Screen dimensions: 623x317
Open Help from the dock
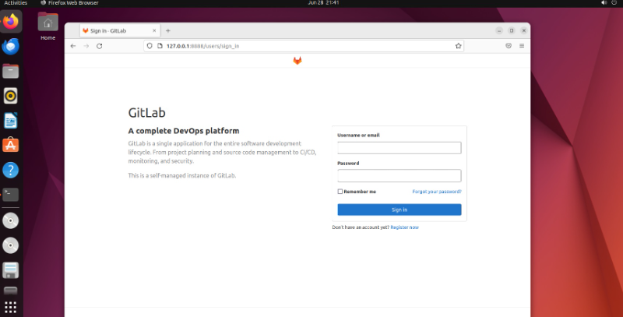click(11, 170)
